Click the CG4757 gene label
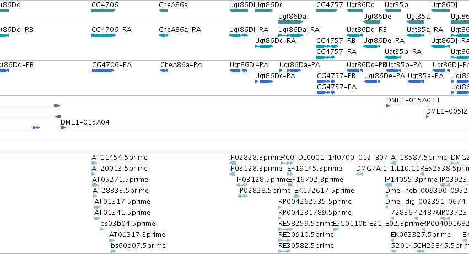The height and width of the screenshot is (254, 469). [x=330, y=5]
